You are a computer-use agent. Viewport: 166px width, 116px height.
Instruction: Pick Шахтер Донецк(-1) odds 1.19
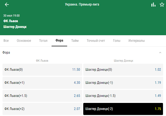pos(123,83)
